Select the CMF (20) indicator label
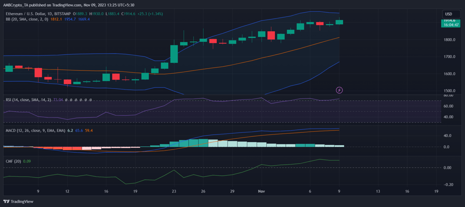This screenshot has height=207, width=465. [x=13, y=161]
